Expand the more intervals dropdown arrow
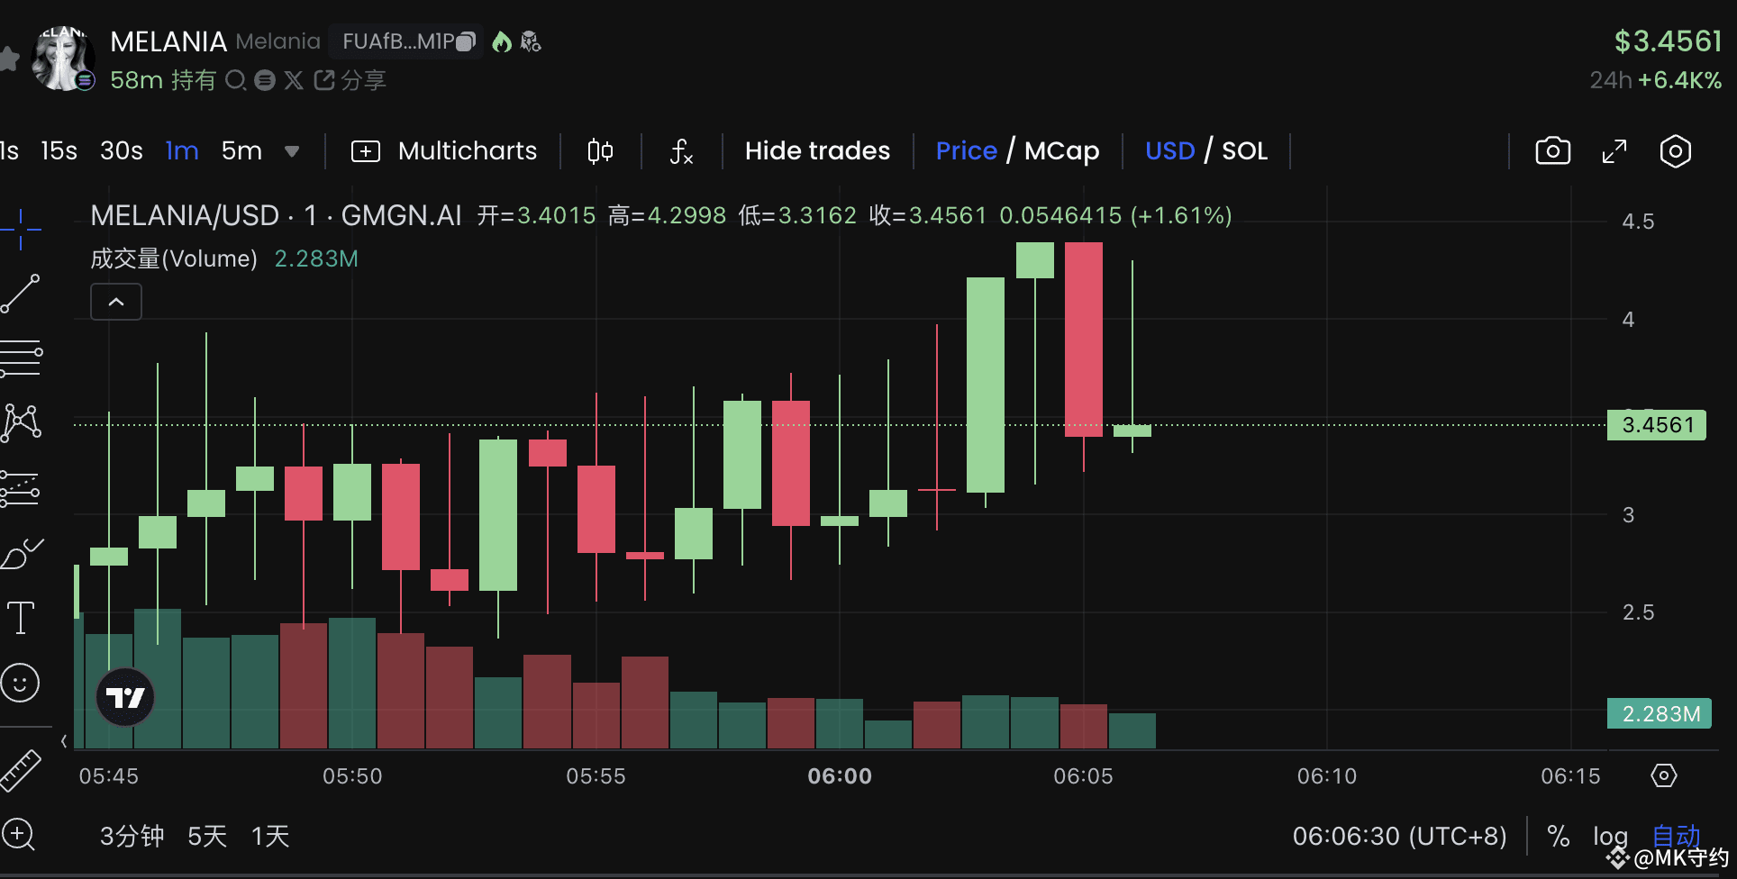Screen dimensions: 1737x879 pos(292,151)
